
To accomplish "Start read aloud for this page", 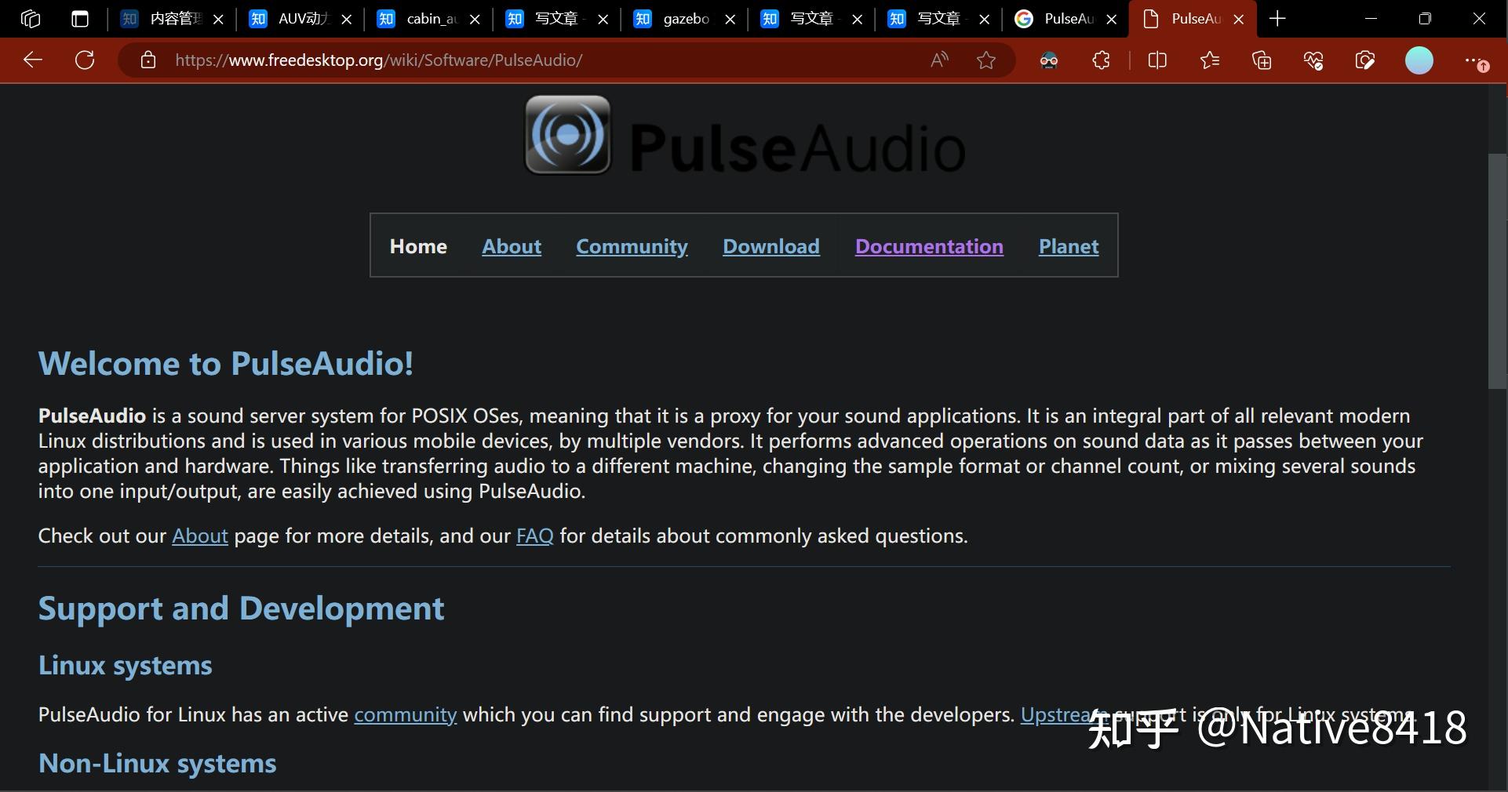I will 938,60.
